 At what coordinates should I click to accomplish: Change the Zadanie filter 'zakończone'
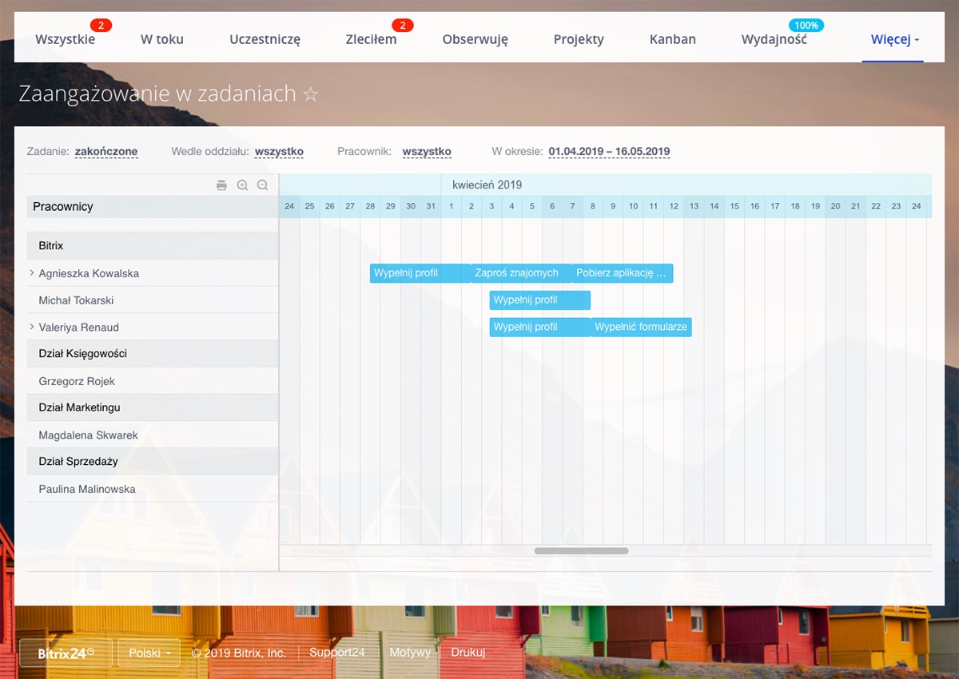(x=106, y=152)
